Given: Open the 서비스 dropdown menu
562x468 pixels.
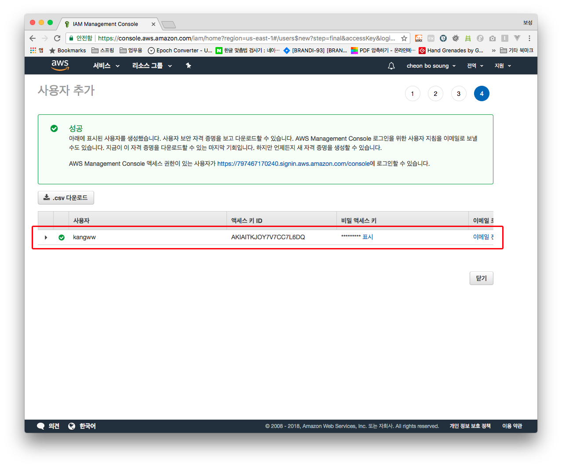Looking at the screenshot, I should [106, 66].
